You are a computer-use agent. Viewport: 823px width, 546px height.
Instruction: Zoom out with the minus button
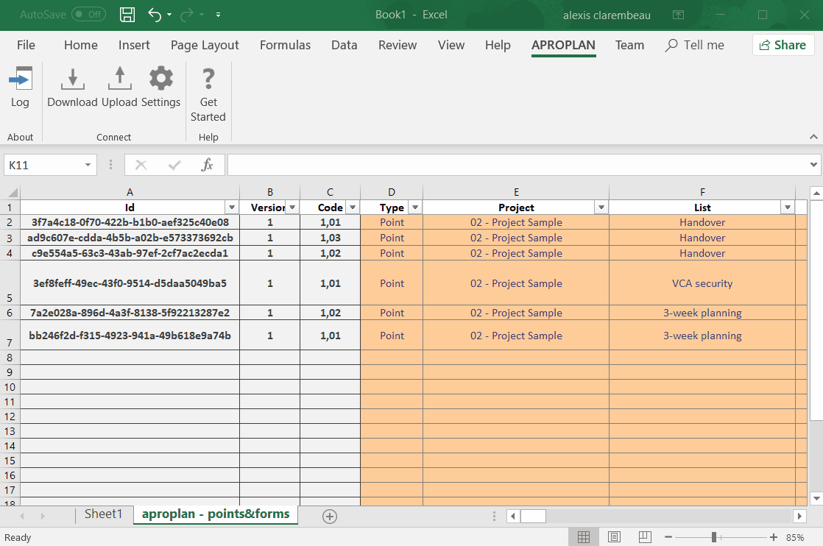tap(668, 537)
